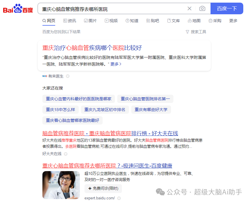Expand the 更多 tab menu

(233, 21)
